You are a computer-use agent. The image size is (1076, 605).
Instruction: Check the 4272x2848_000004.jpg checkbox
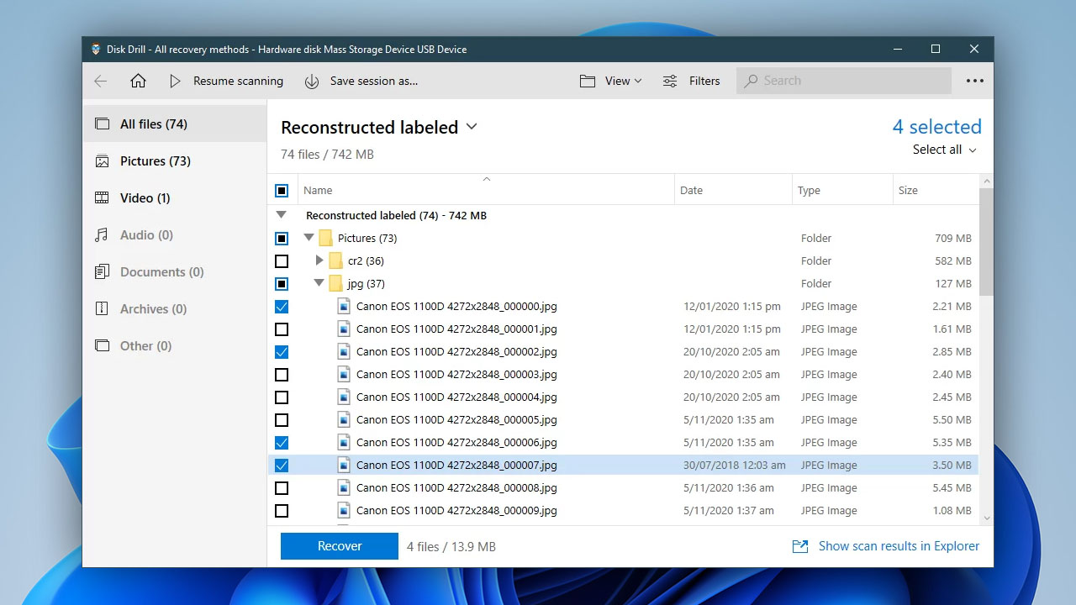282,397
